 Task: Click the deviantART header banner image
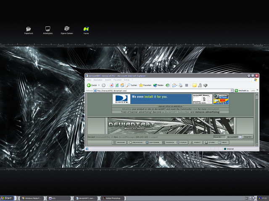171,126
